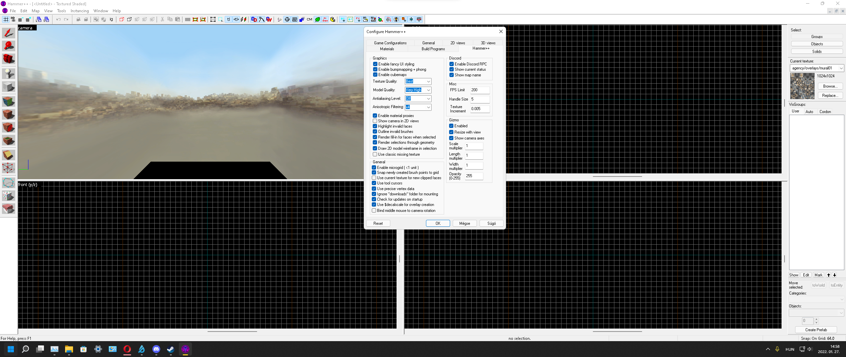Image resolution: width=846 pixels, height=357 pixels.
Task: Select the Magnify tool in left toolbar
Action: [x=8, y=46]
